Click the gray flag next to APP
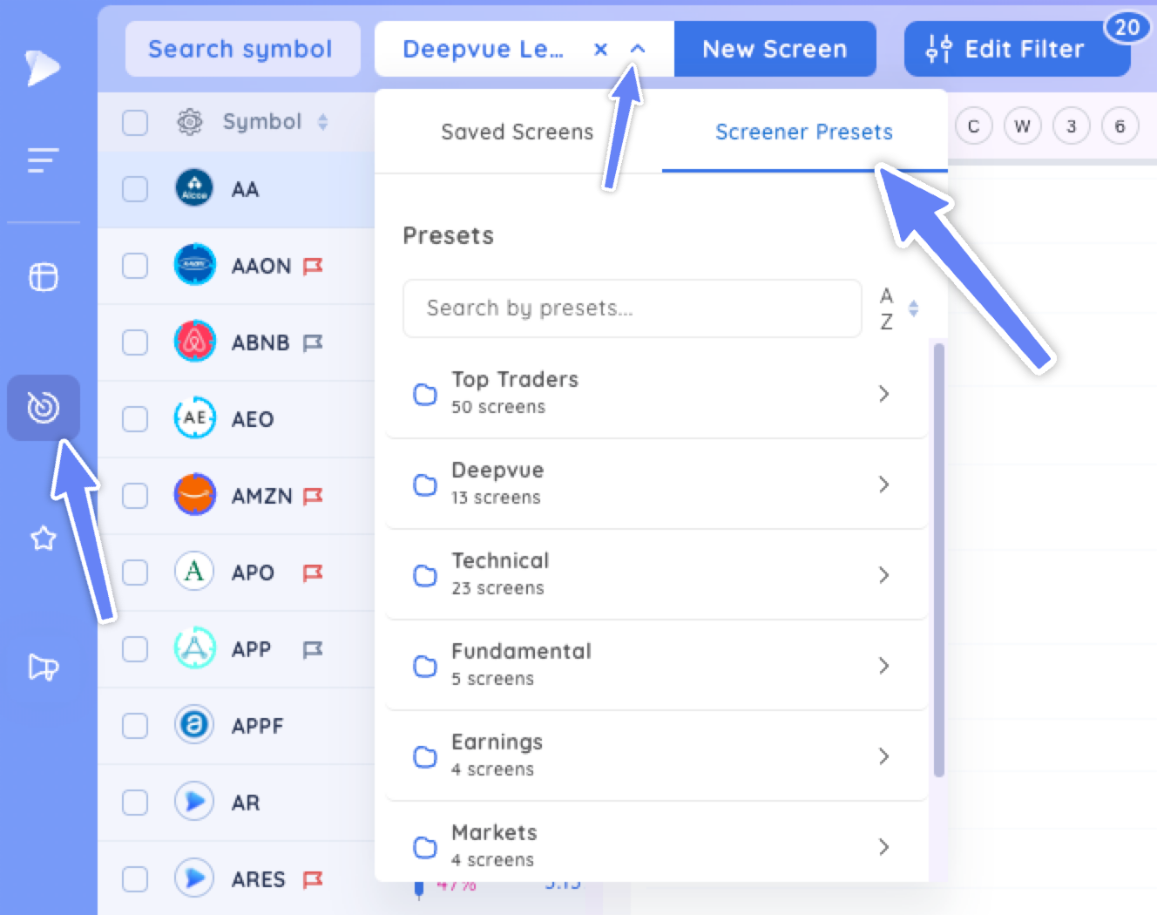This screenshot has width=1157, height=915. (313, 649)
